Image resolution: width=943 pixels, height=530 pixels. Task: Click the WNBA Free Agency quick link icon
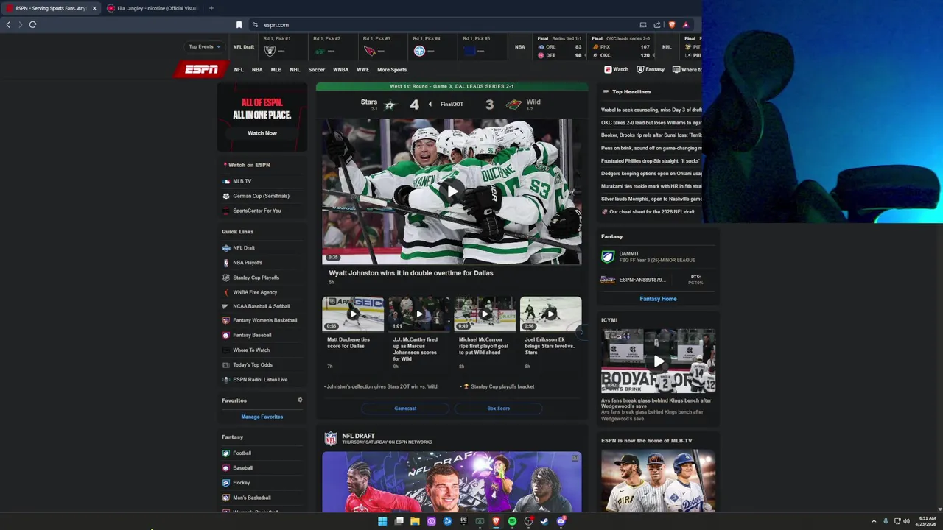click(x=226, y=292)
